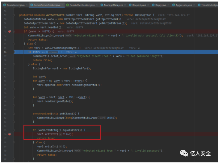Click the 'var0:' parameter hint on line 42

[68, 36]
